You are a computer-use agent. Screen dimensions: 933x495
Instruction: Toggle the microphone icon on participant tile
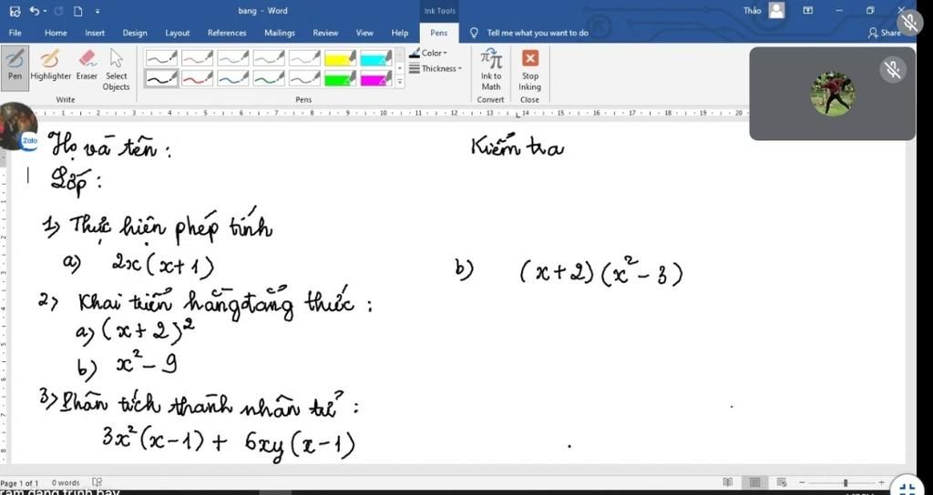click(x=892, y=69)
